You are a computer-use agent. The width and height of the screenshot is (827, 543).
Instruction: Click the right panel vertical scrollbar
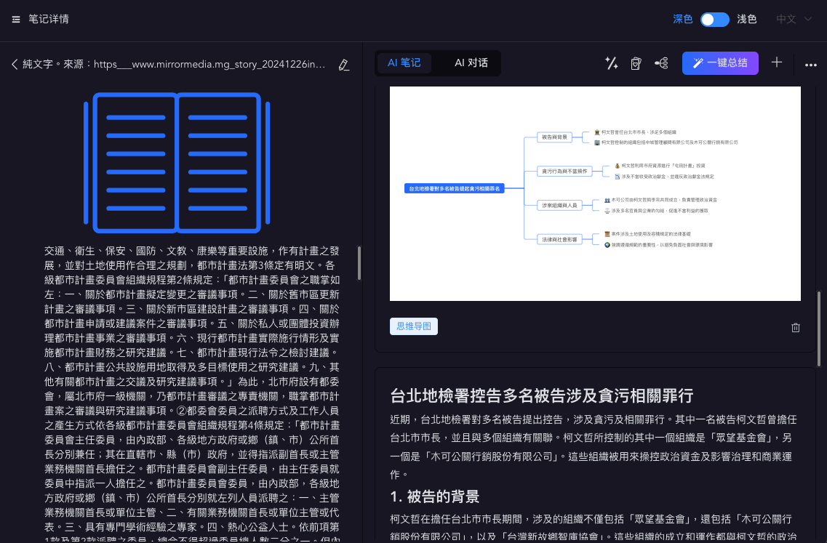818,329
